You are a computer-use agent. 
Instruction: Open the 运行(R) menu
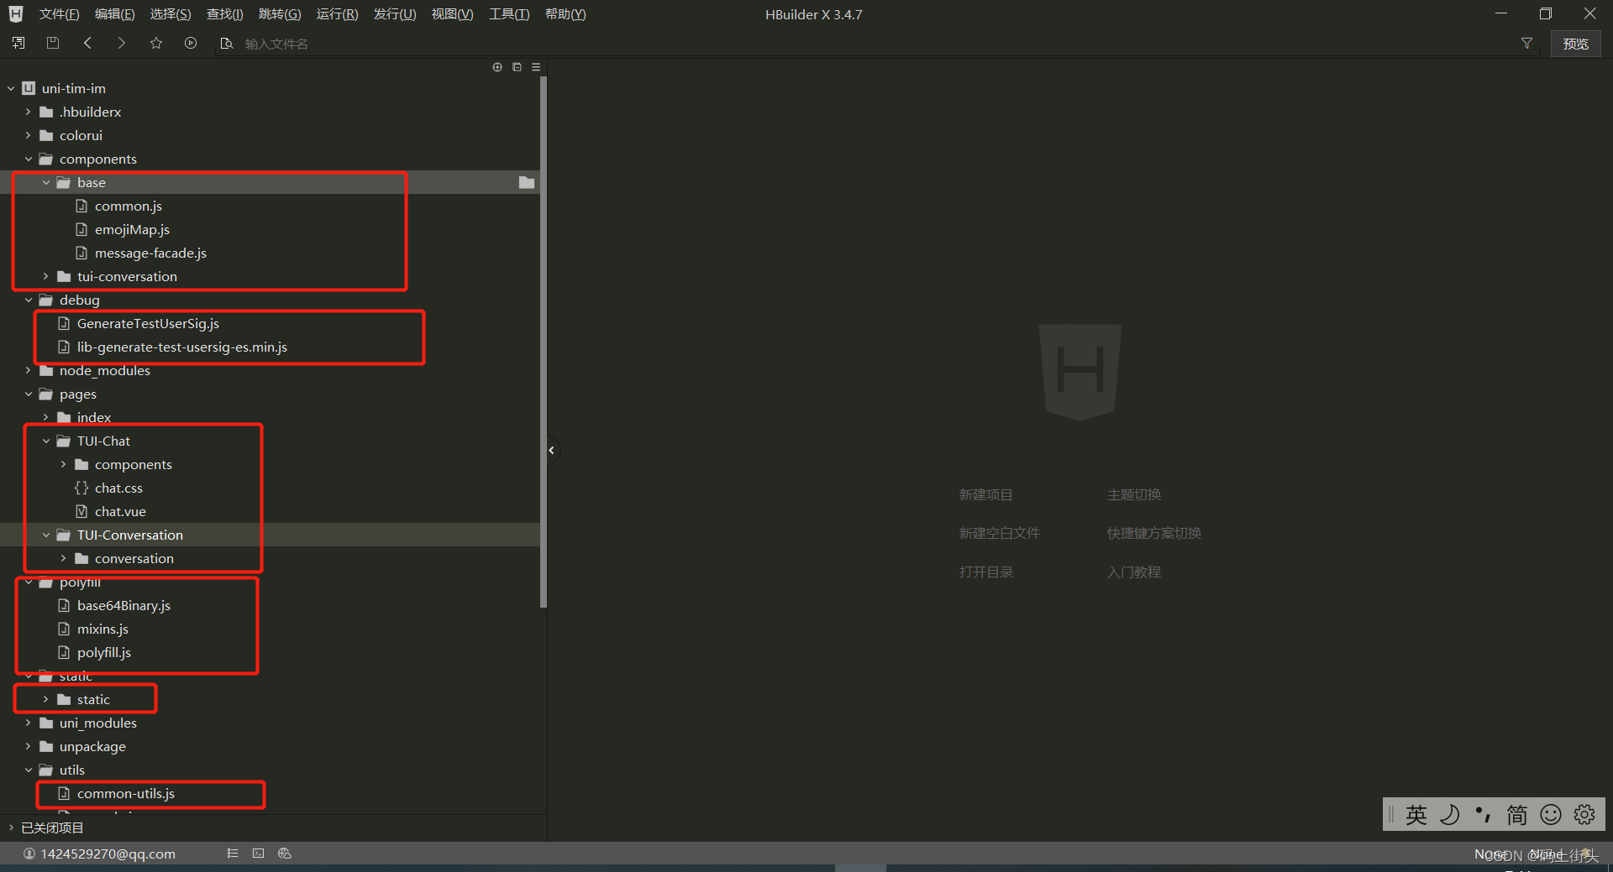click(337, 14)
